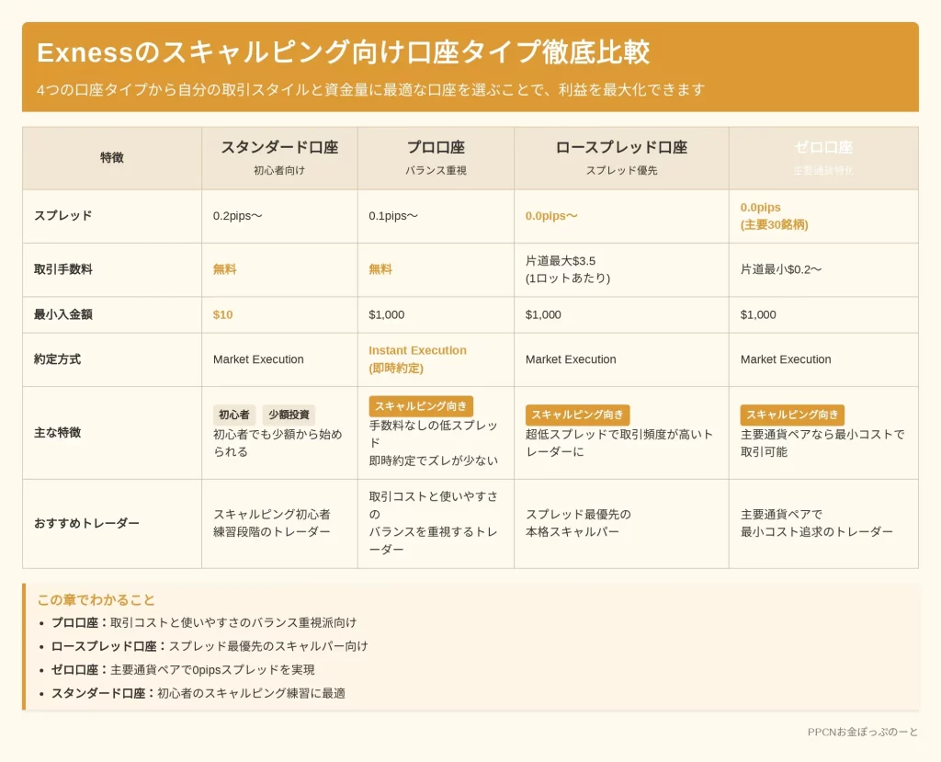This screenshot has width=941, height=762.
Task: Click the "少額投資" tag badge
Action: tap(289, 415)
